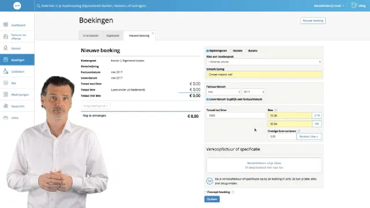Open the month dropdown showing mei
The height and width of the screenshot is (208, 370).
(224, 92)
